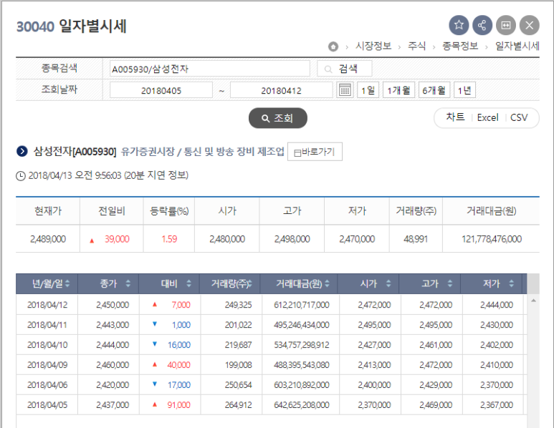Go to 종목정보 breadcrumb
Viewport: 554px width, 428px height.
pyautogui.click(x=460, y=46)
